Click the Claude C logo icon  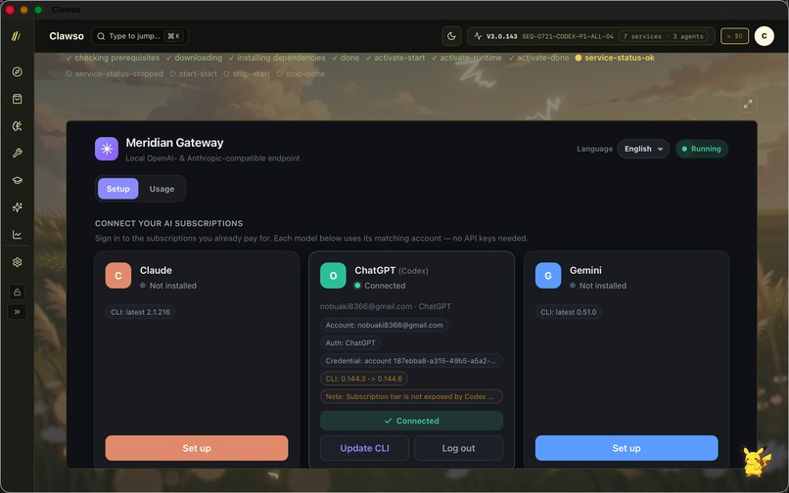tap(118, 276)
